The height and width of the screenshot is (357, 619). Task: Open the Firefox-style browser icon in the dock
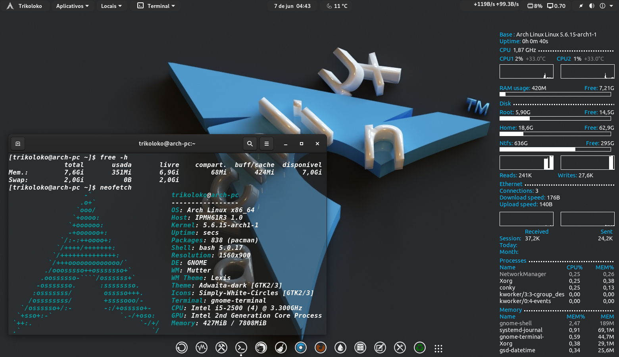pos(320,348)
